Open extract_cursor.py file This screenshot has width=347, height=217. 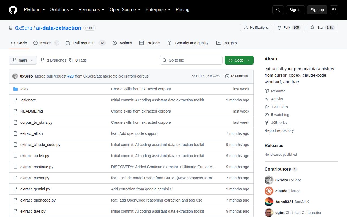(x=35, y=178)
